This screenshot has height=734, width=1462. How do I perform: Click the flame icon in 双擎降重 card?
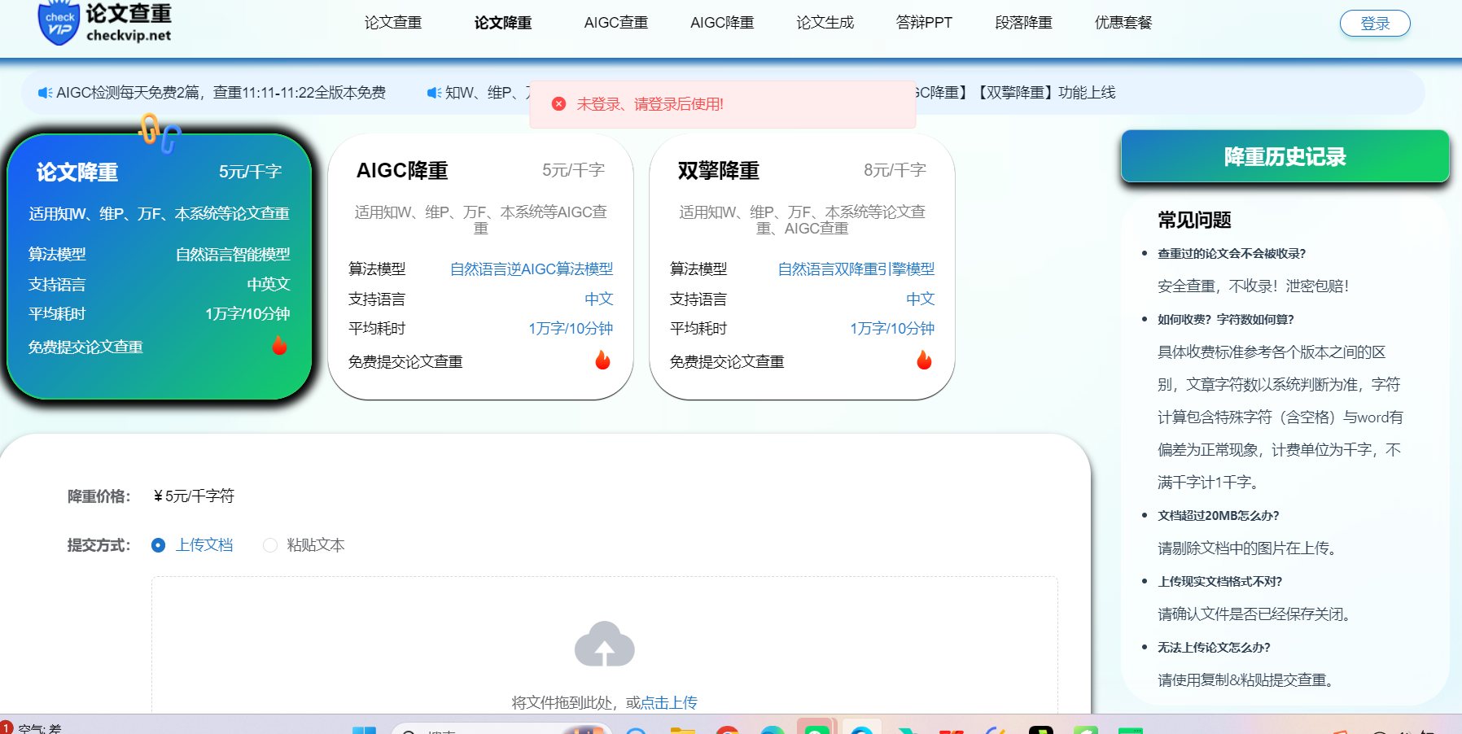coord(924,360)
